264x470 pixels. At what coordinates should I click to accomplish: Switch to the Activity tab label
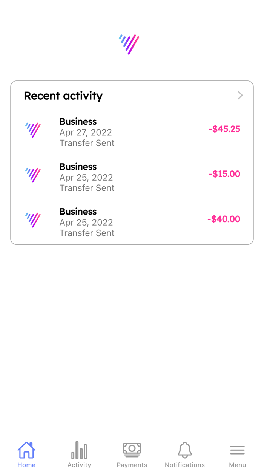click(x=79, y=465)
